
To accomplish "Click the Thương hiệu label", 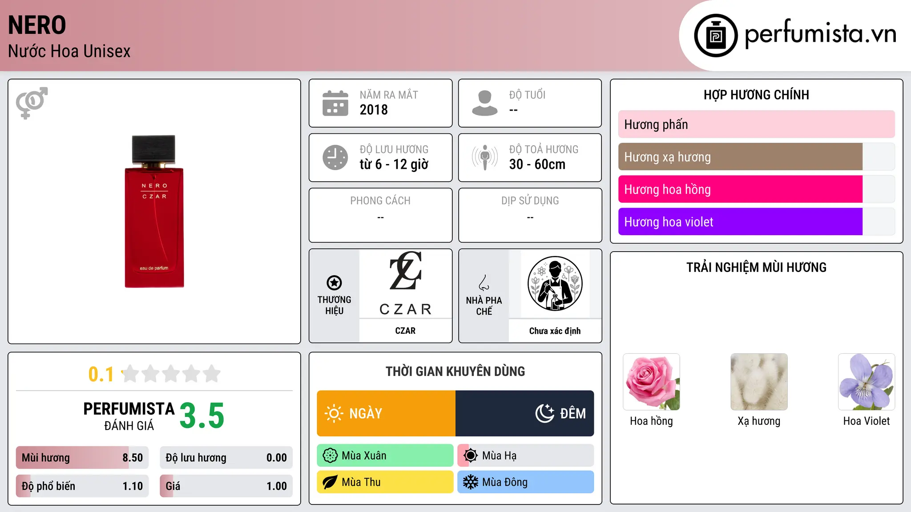I will click(x=334, y=305).
